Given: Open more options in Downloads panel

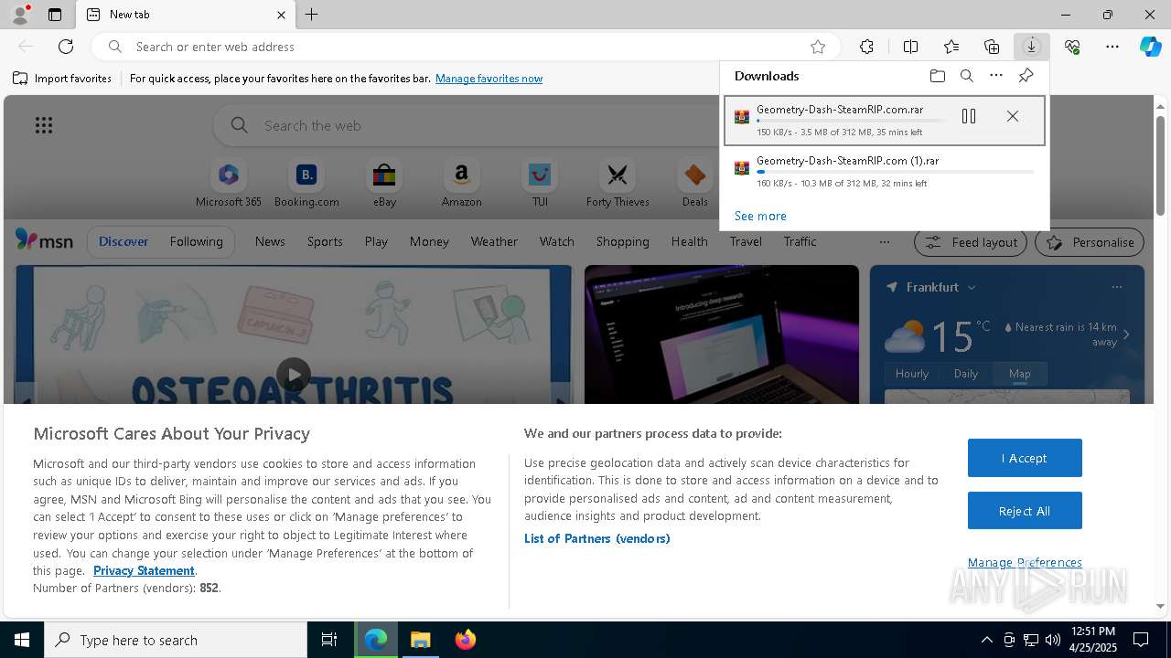Looking at the screenshot, I should click(996, 76).
